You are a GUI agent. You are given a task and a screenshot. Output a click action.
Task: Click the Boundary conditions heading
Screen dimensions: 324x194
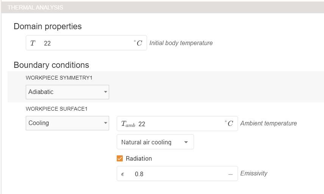click(51, 65)
